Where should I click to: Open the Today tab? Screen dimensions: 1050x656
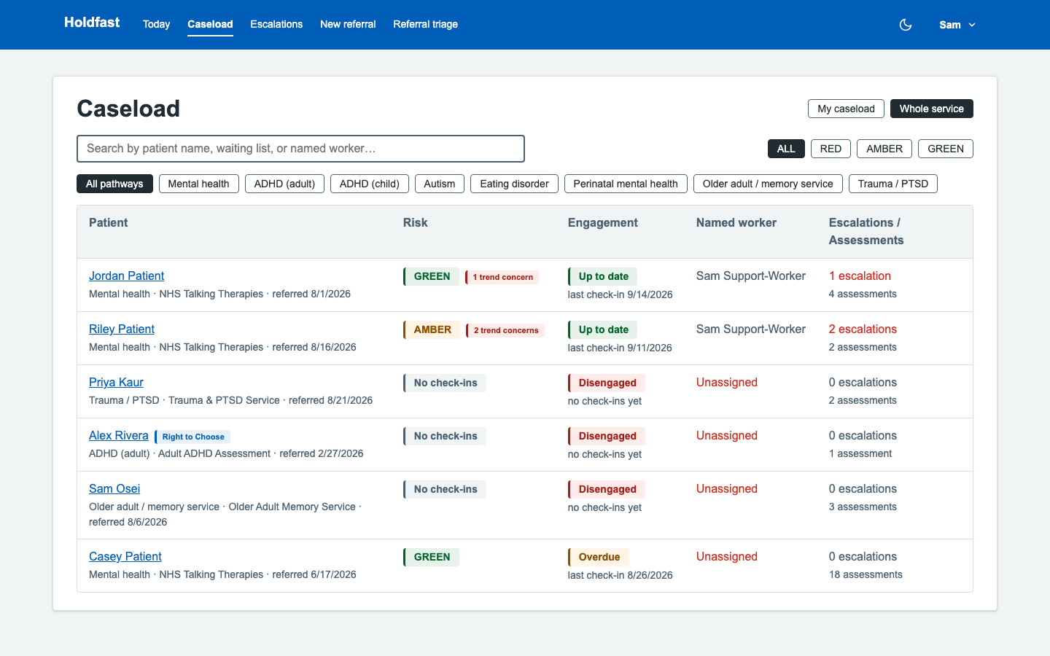pos(156,24)
